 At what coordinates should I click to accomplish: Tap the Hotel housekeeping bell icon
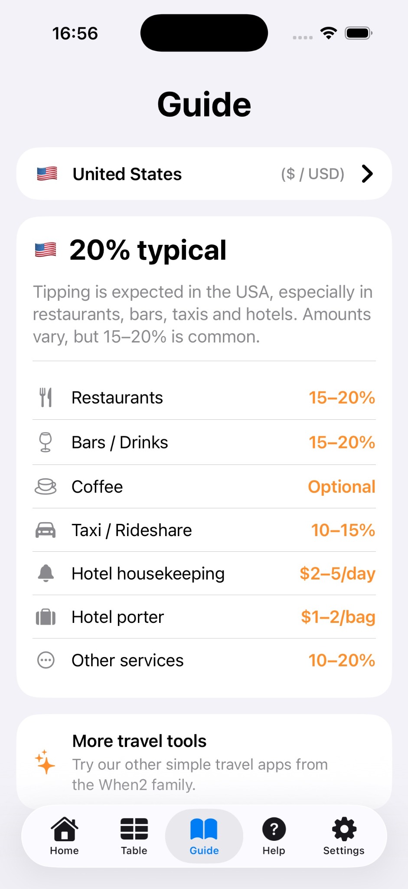click(x=46, y=573)
